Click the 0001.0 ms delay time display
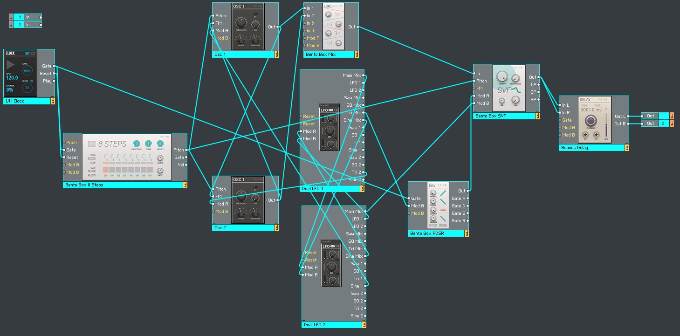 tap(591, 110)
